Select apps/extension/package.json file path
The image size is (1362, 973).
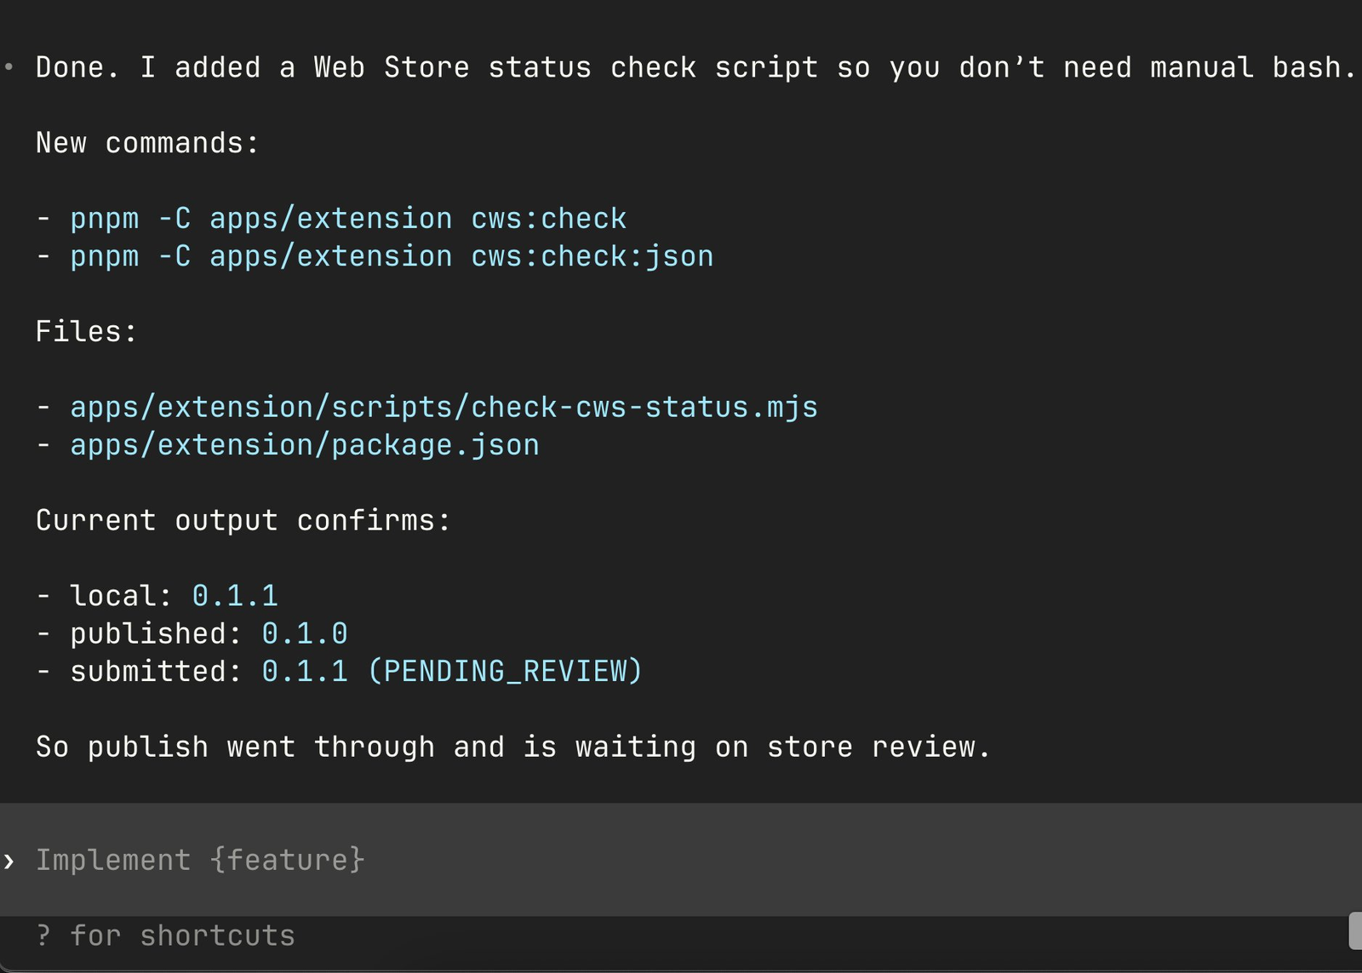point(304,444)
